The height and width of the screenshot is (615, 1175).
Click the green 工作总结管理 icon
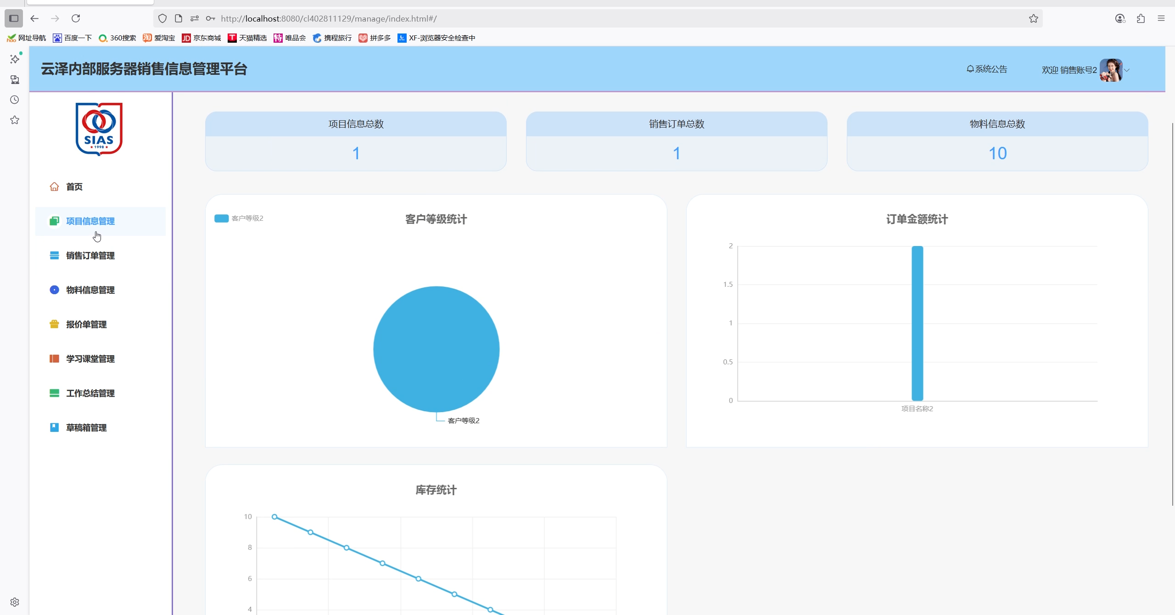[x=54, y=393]
